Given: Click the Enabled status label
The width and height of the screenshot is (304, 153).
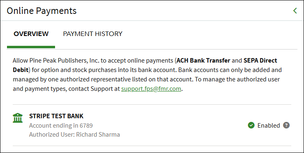Looking at the screenshot, I should click(269, 125).
